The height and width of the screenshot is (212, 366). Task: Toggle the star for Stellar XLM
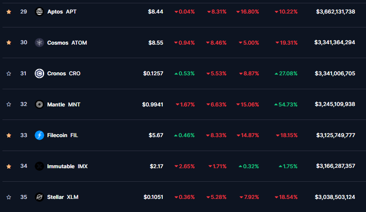[9, 197]
